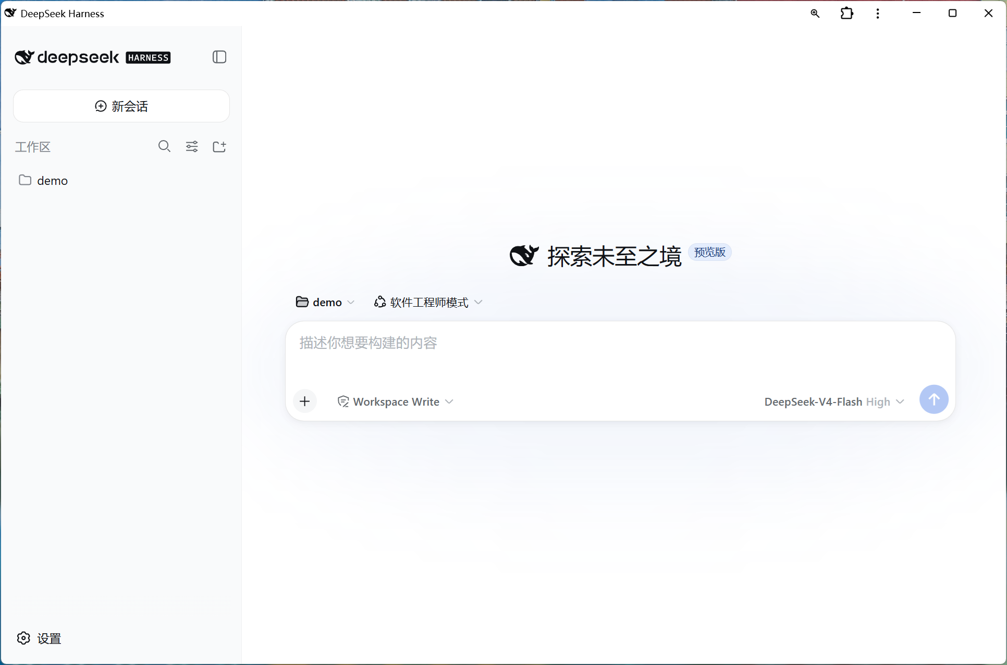Add a new workspace folder icon

tap(219, 146)
